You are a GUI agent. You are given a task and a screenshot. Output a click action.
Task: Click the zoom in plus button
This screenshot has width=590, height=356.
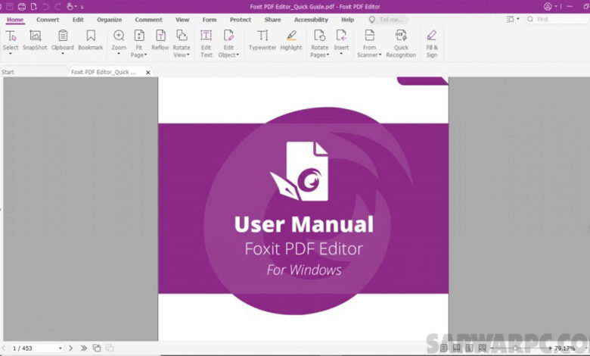coord(550,348)
